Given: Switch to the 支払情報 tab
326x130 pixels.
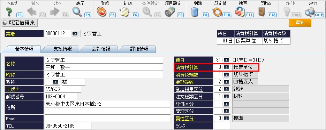Looking at the screenshot, I should (62, 49).
